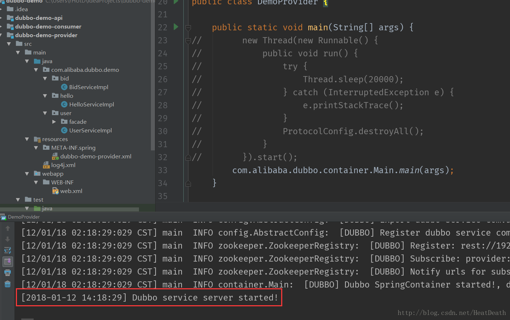This screenshot has height=320, width=510.
Task: Click the project tree vertical scrollbar
Action: click(x=153, y=76)
